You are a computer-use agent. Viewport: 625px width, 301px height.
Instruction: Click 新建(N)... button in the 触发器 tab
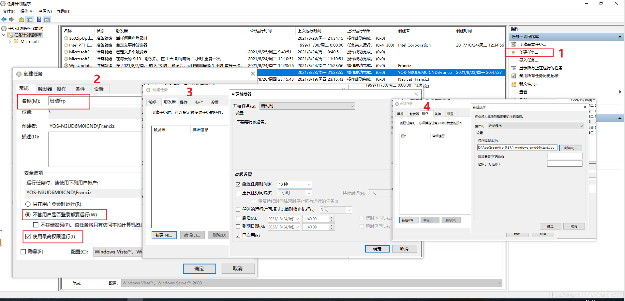click(164, 235)
